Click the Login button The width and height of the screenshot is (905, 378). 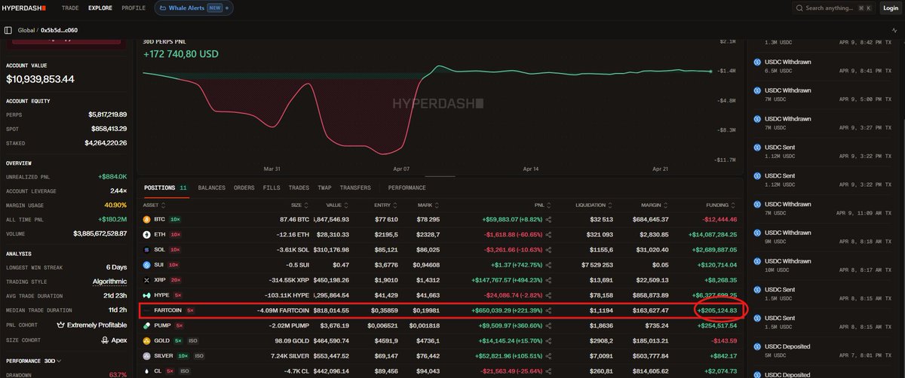tap(890, 8)
